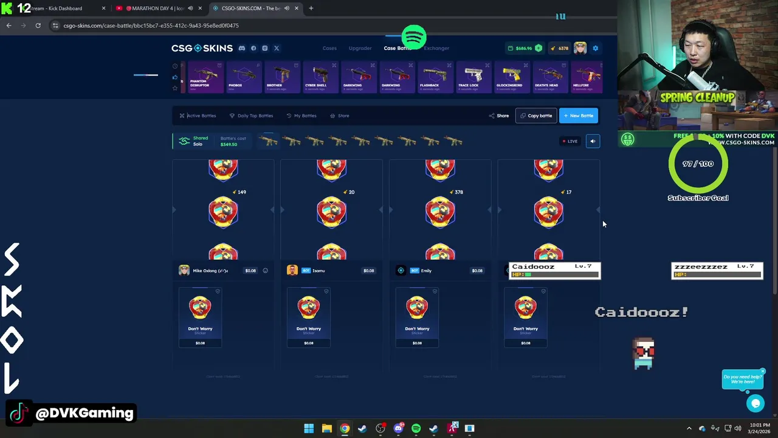Screen dimensions: 778x438
Task: Open site settings gear icon
Action: click(595, 48)
